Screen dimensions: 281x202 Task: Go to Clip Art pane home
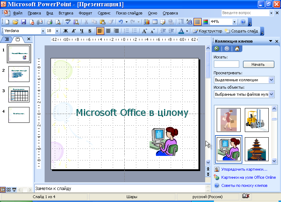click(x=237, y=49)
